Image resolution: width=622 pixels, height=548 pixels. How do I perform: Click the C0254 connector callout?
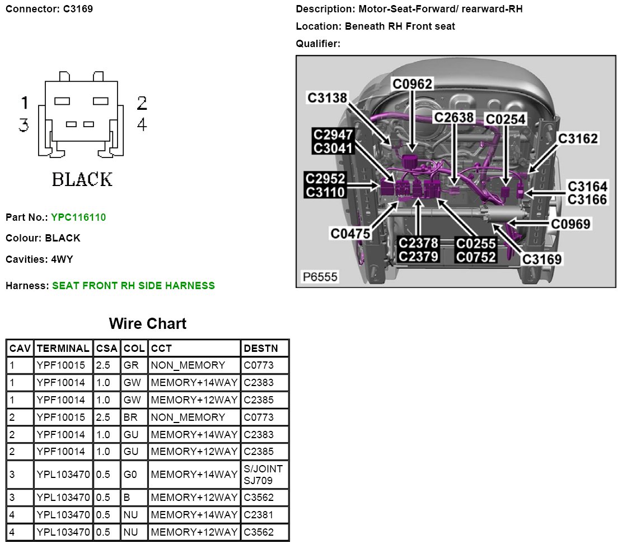click(506, 119)
